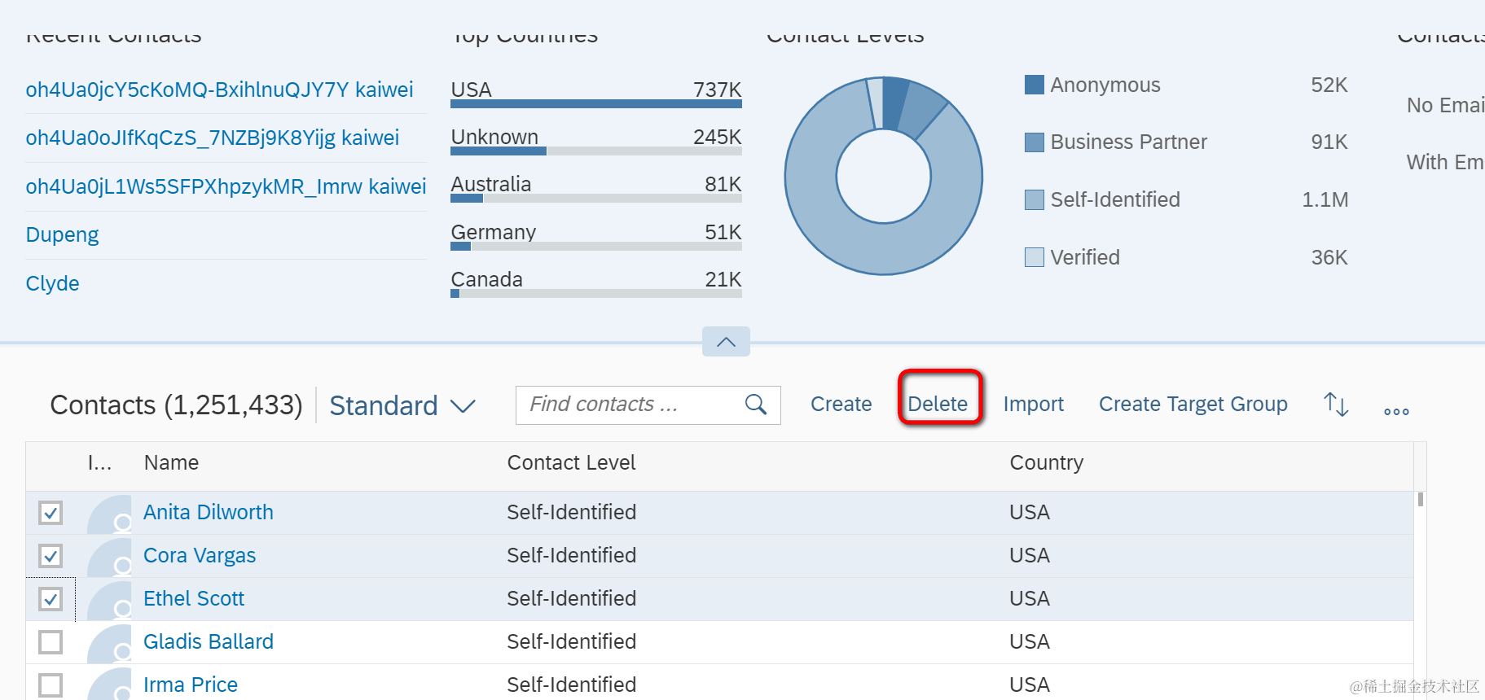Collapse the header panel with up chevron

726,342
